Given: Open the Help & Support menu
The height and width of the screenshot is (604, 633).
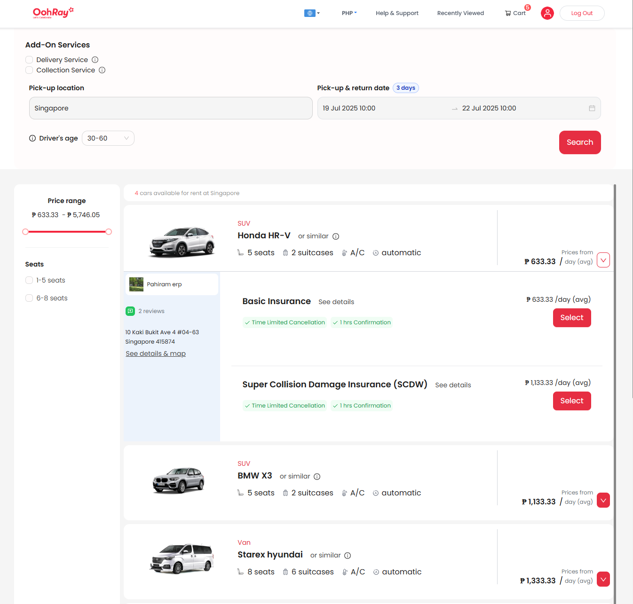Looking at the screenshot, I should pyautogui.click(x=396, y=13).
